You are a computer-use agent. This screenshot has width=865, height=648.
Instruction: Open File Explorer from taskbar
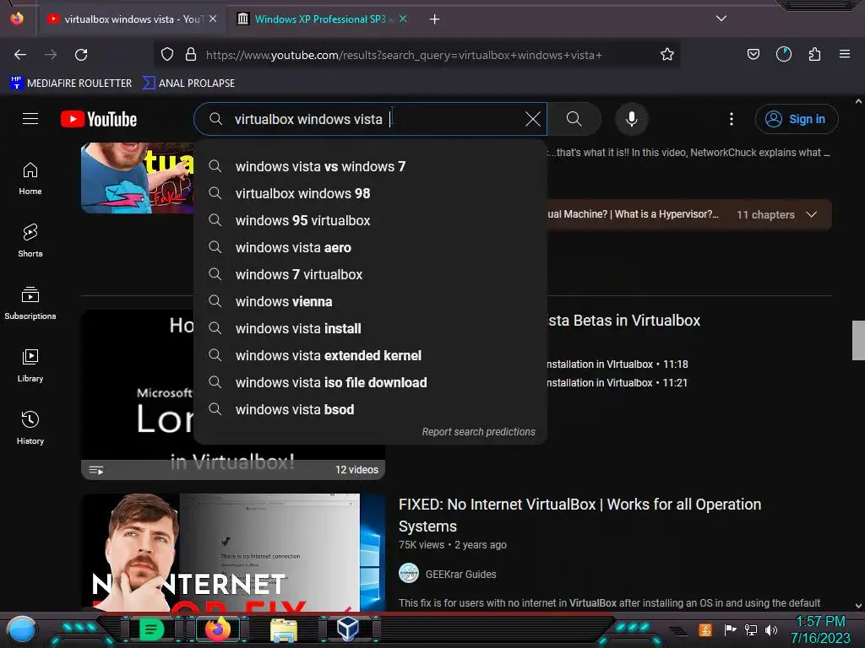click(x=284, y=630)
